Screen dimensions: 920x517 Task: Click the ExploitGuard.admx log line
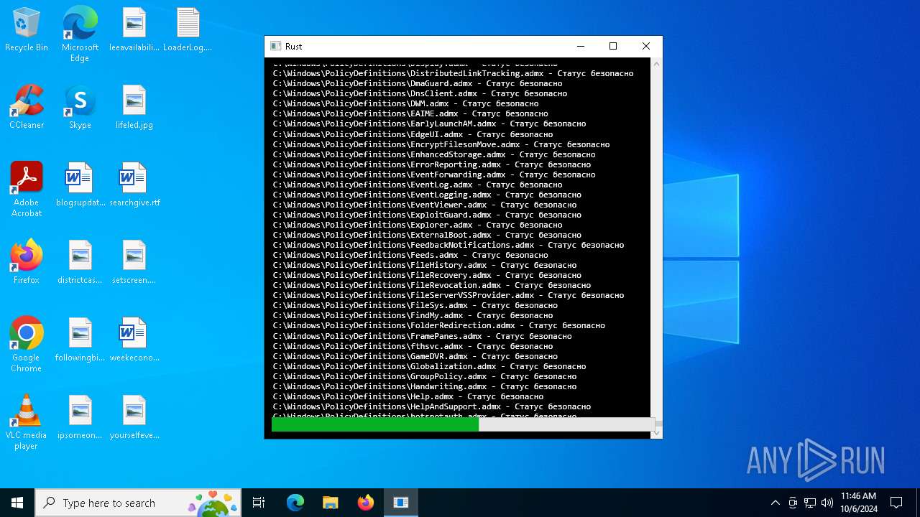coord(427,215)
